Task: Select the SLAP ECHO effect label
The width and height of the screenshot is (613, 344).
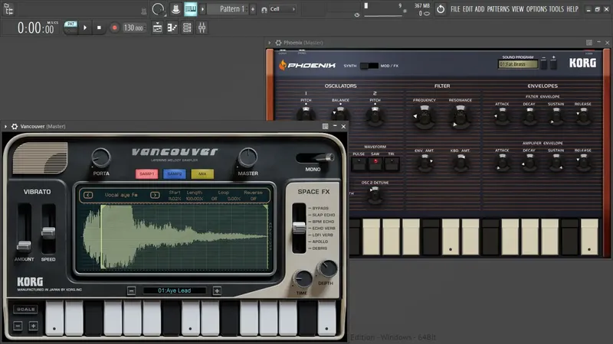Action: coord(323,215)
